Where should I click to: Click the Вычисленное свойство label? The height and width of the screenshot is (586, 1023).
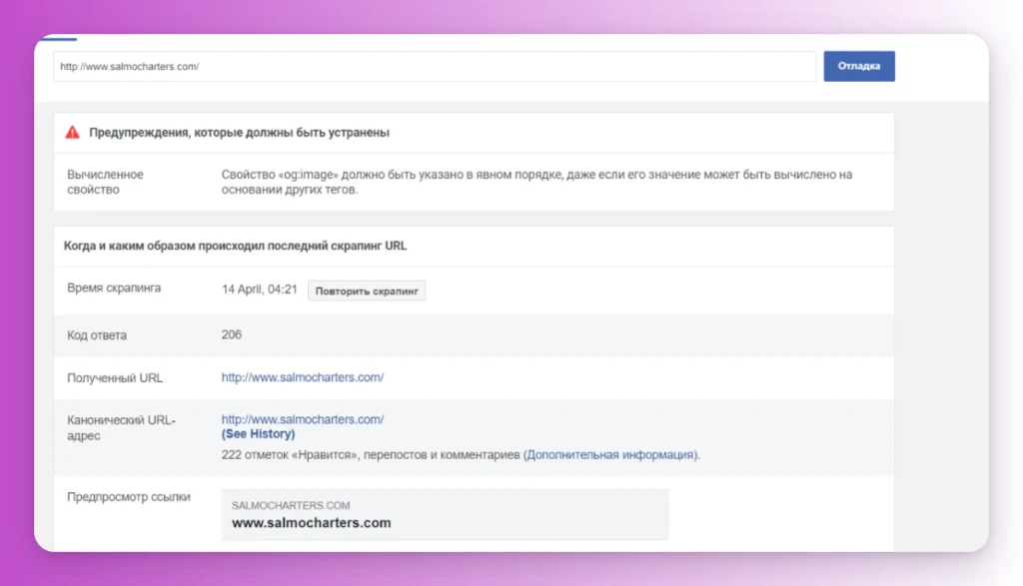tap(105, 182)
